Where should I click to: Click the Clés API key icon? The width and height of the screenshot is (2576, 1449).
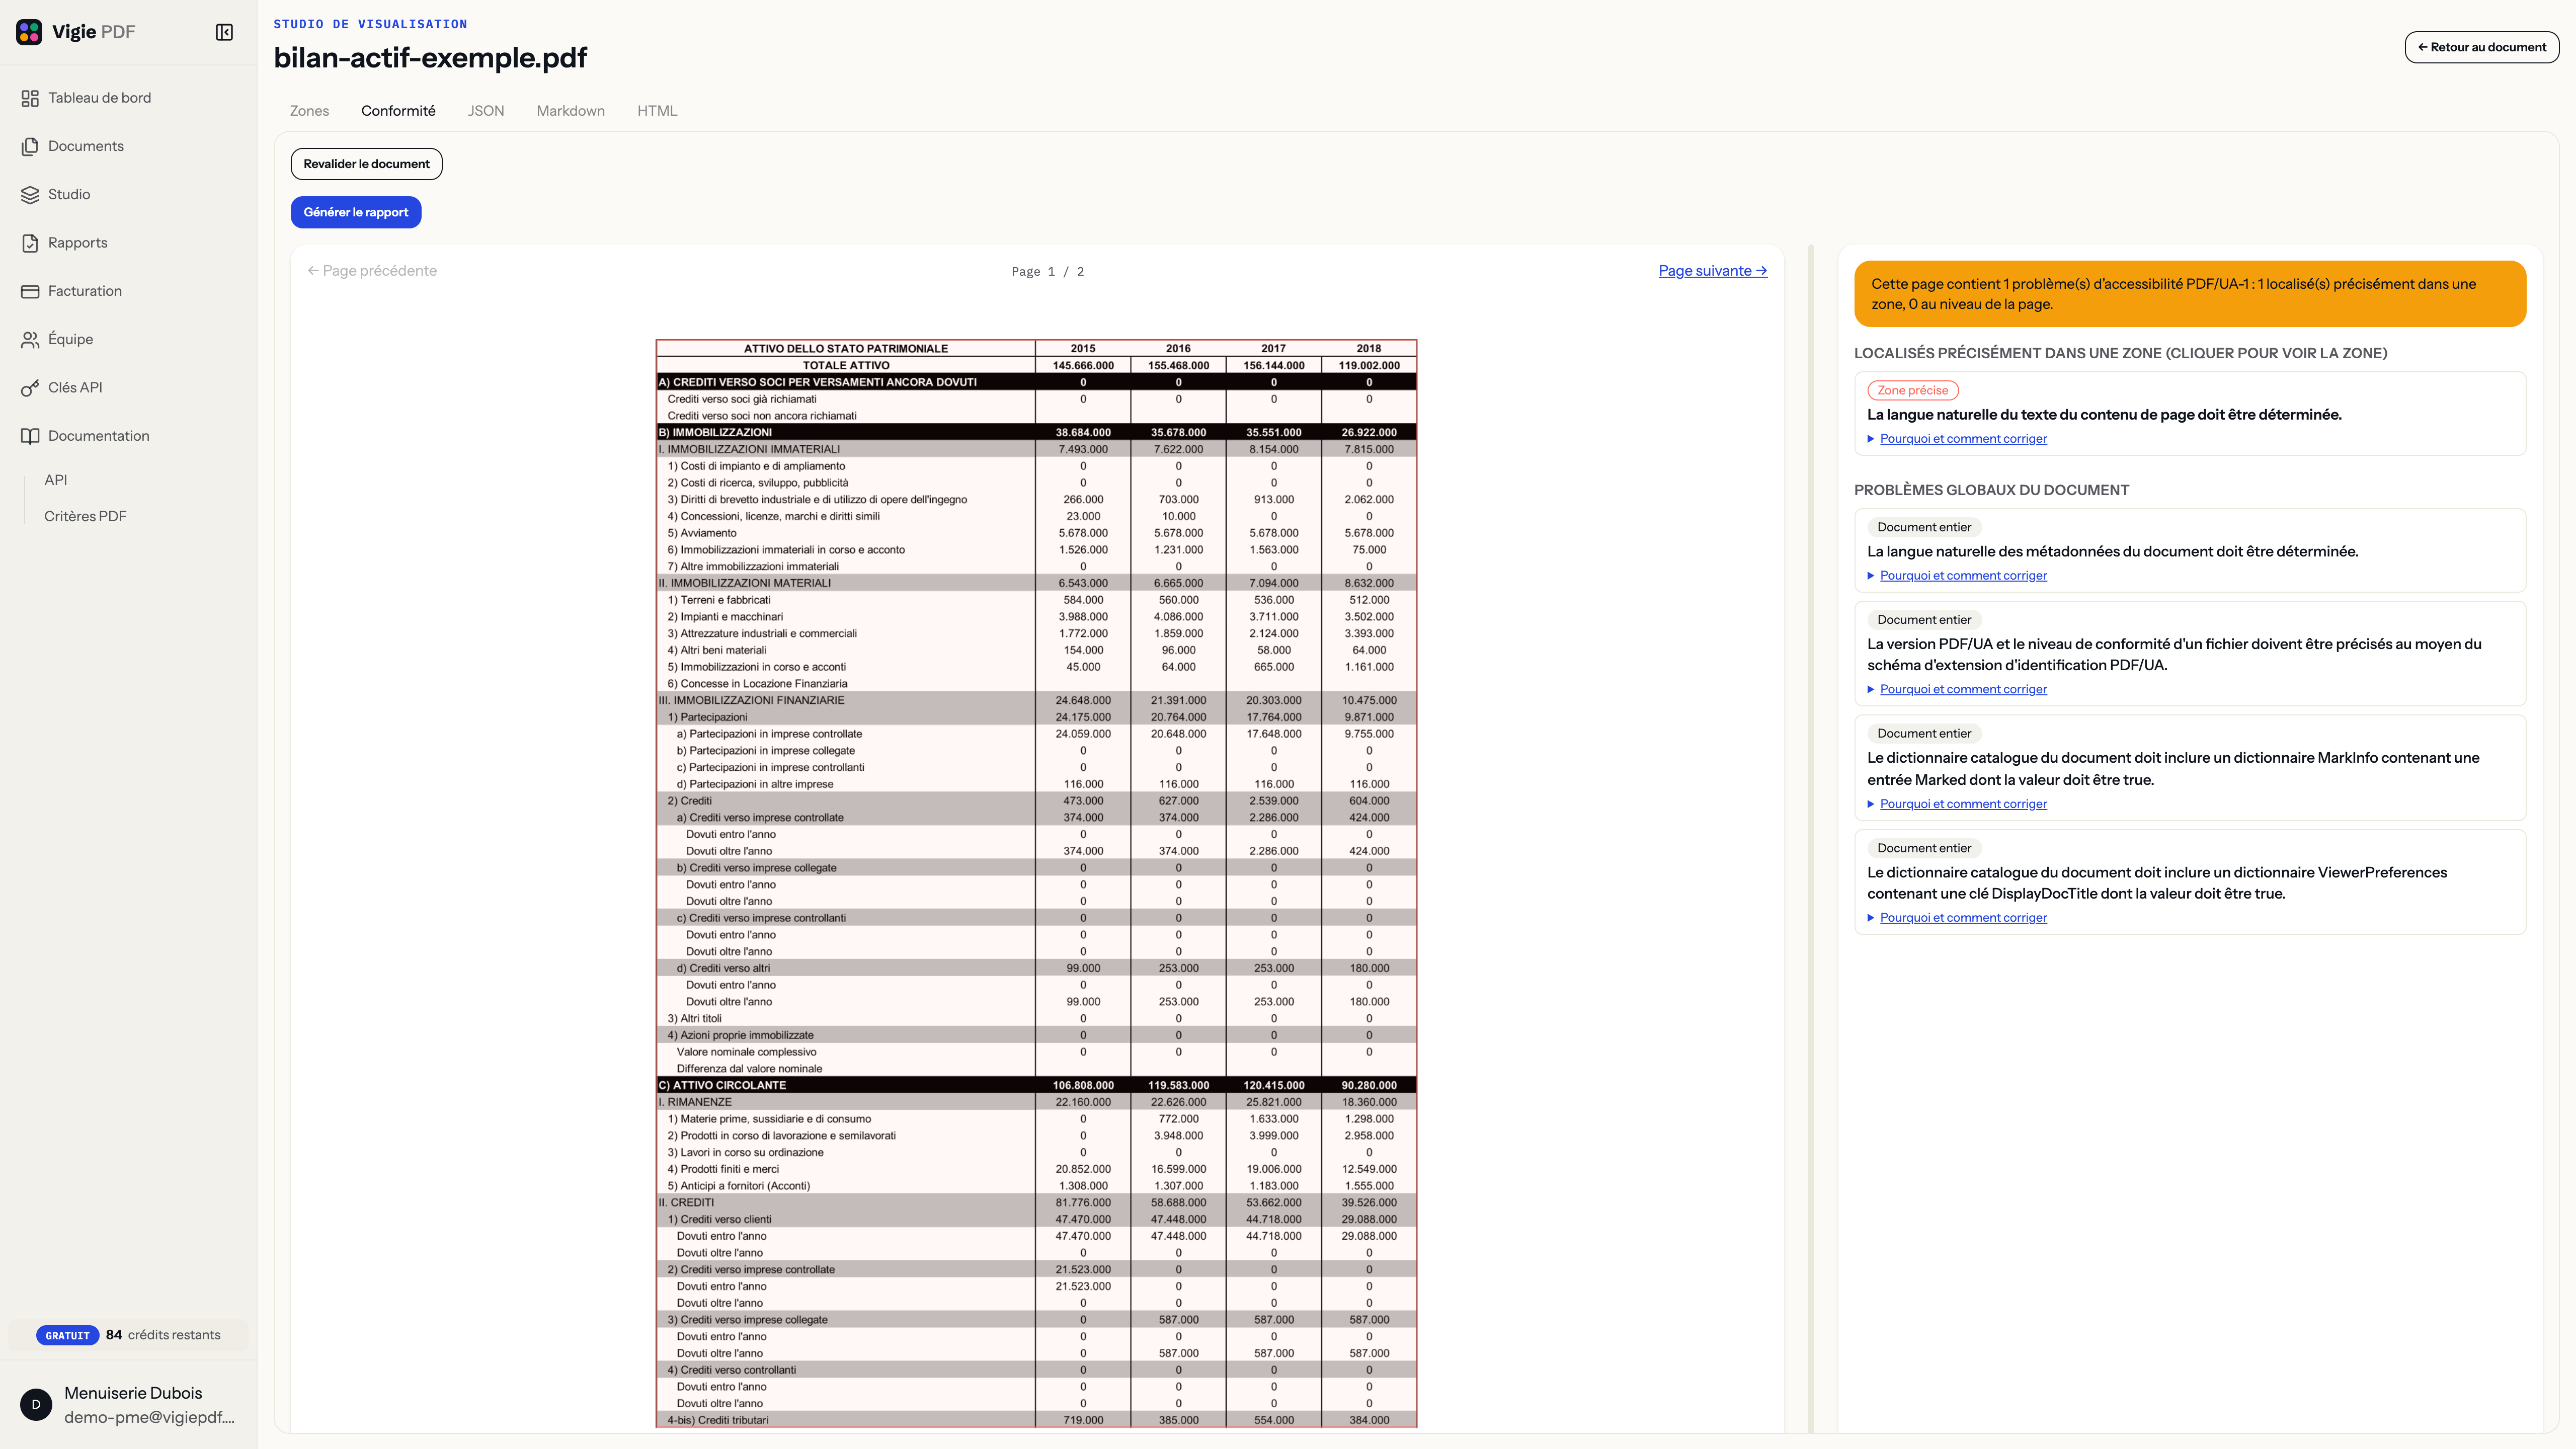pos(30,388)
